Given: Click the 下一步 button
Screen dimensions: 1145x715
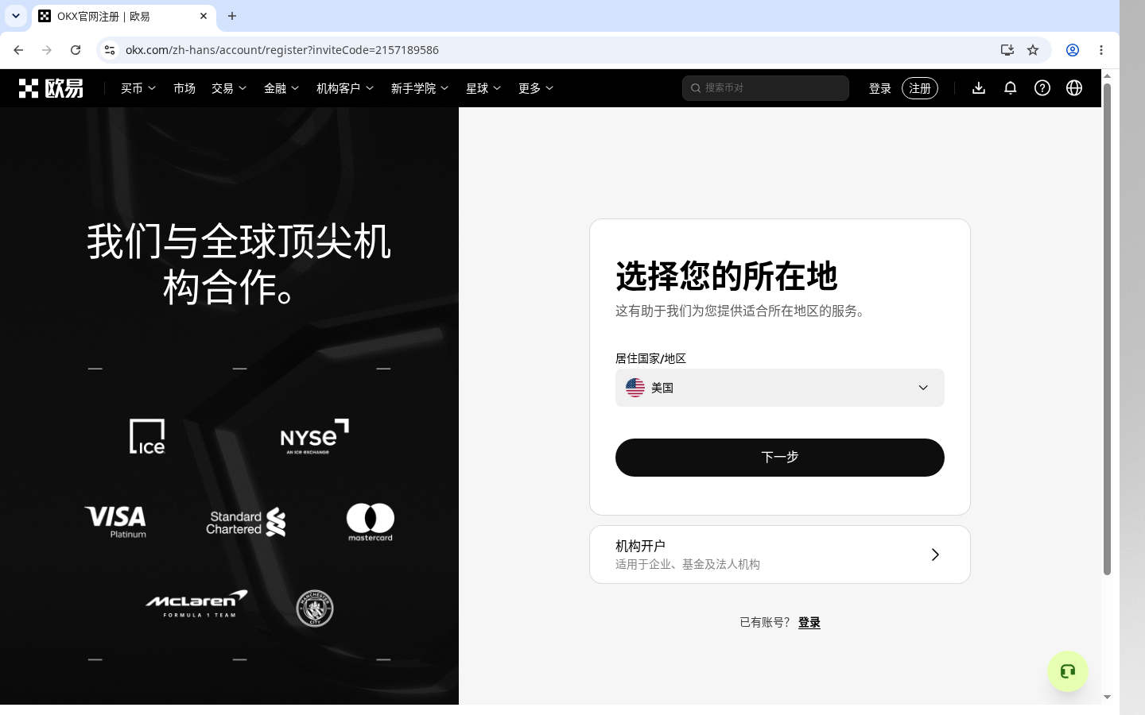Looking at the screenshot, I should (780, 458).
